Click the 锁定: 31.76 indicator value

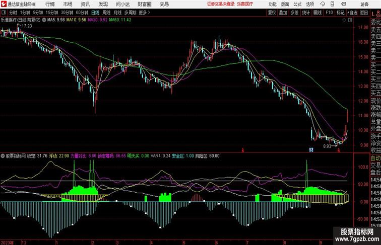click(x=37, y=156)
